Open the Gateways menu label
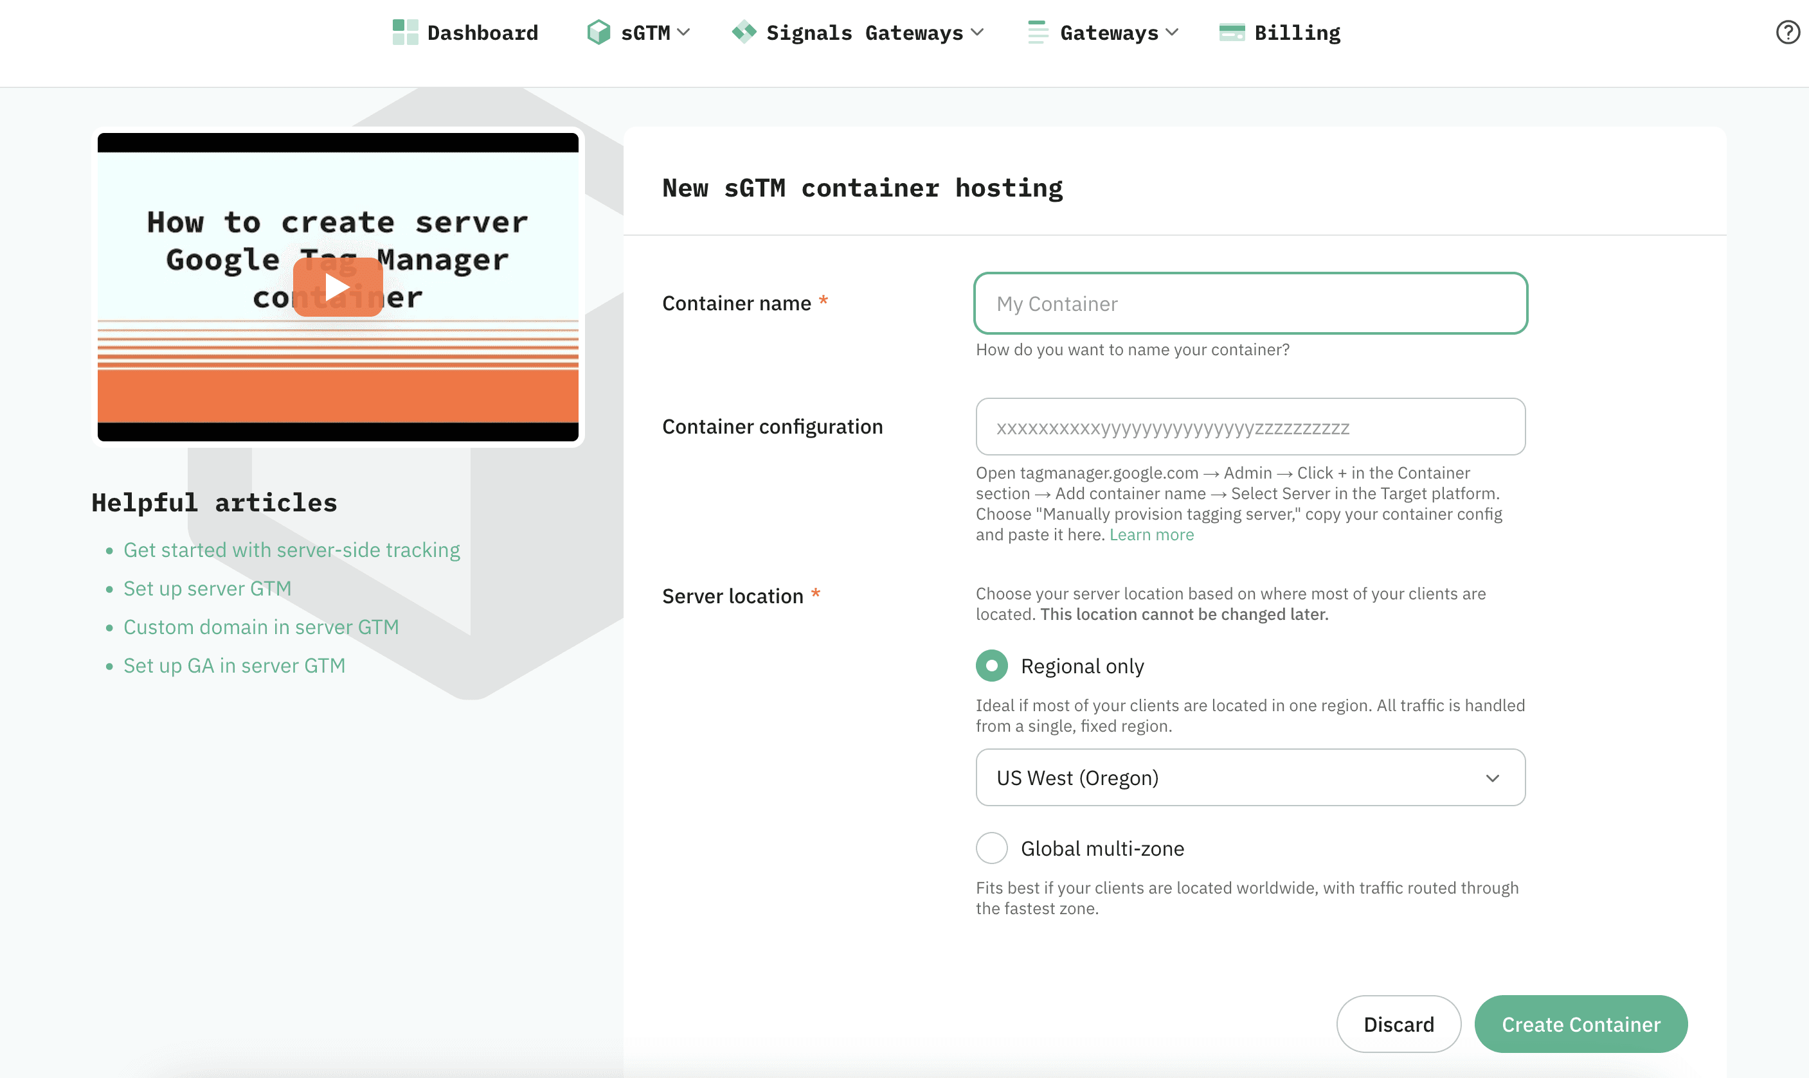The height and width of the screenshot is (1078, 1809). pyautogui.click(x=1109, y=33)
